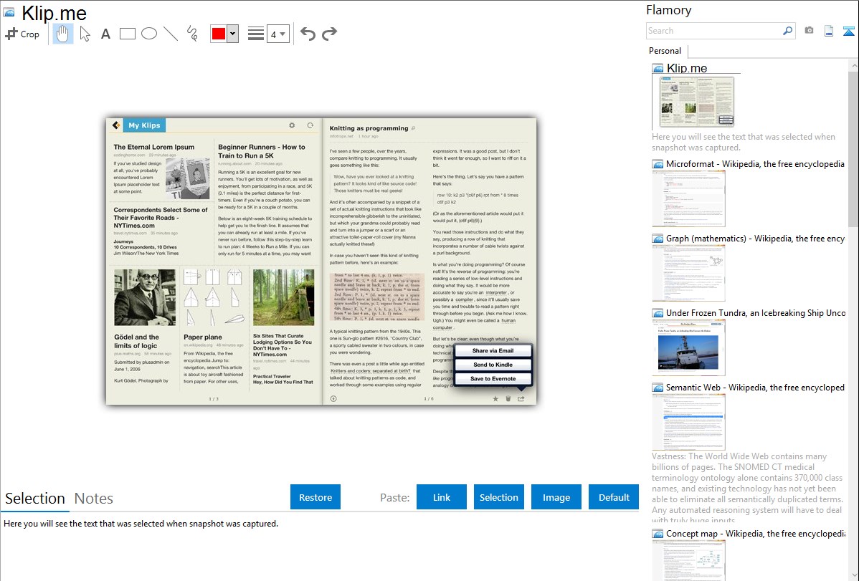
Task: Click the red color swatch
Action: pos(219,34)
